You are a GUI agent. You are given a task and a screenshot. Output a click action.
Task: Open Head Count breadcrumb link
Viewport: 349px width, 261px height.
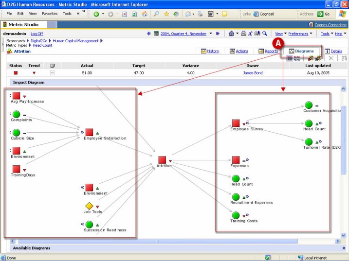42,45
